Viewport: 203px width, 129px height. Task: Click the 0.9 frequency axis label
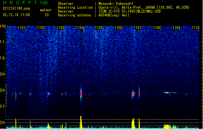(x=3, y=74)
